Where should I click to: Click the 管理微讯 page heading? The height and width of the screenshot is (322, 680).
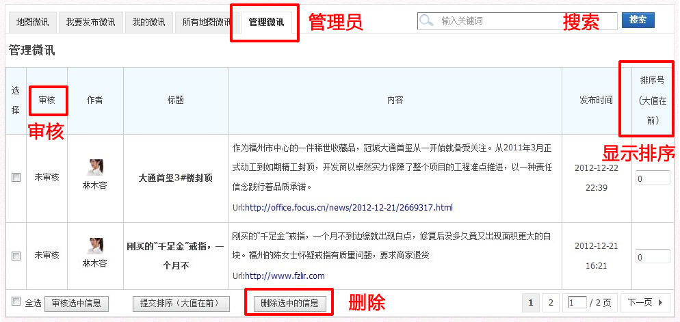click(x=31, y=51)
